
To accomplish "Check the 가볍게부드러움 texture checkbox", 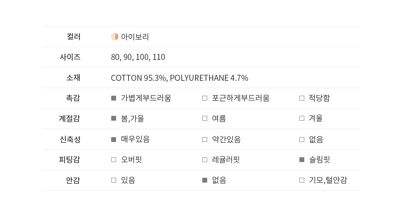I will (x=114, y=98).
